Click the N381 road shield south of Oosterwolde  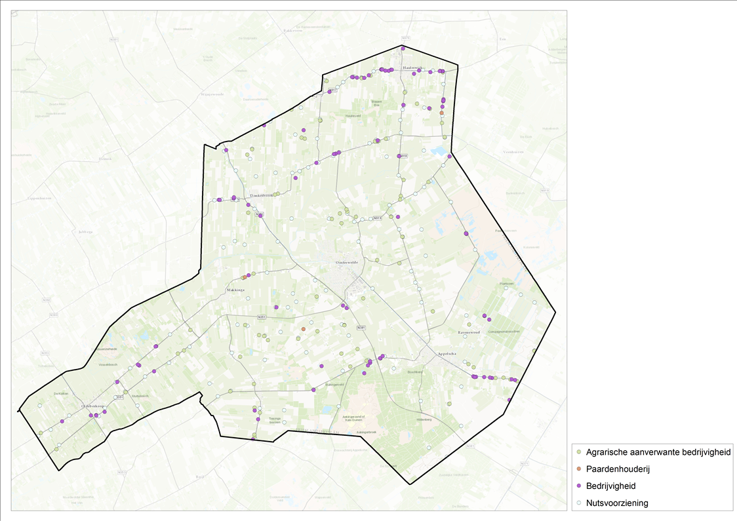(361, 328)
